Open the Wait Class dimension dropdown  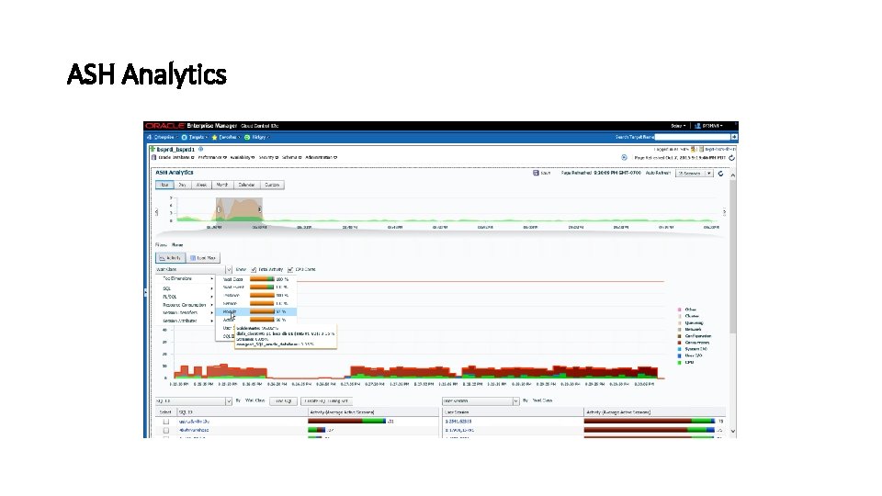pyautogui.click(x=194, y=269)
